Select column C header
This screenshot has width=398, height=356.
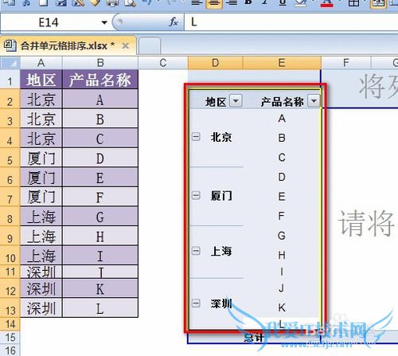tap(163, 63)
